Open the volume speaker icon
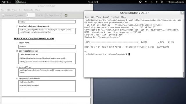The image size is (186, 104). pyautogui.click(x=146, y=2)
